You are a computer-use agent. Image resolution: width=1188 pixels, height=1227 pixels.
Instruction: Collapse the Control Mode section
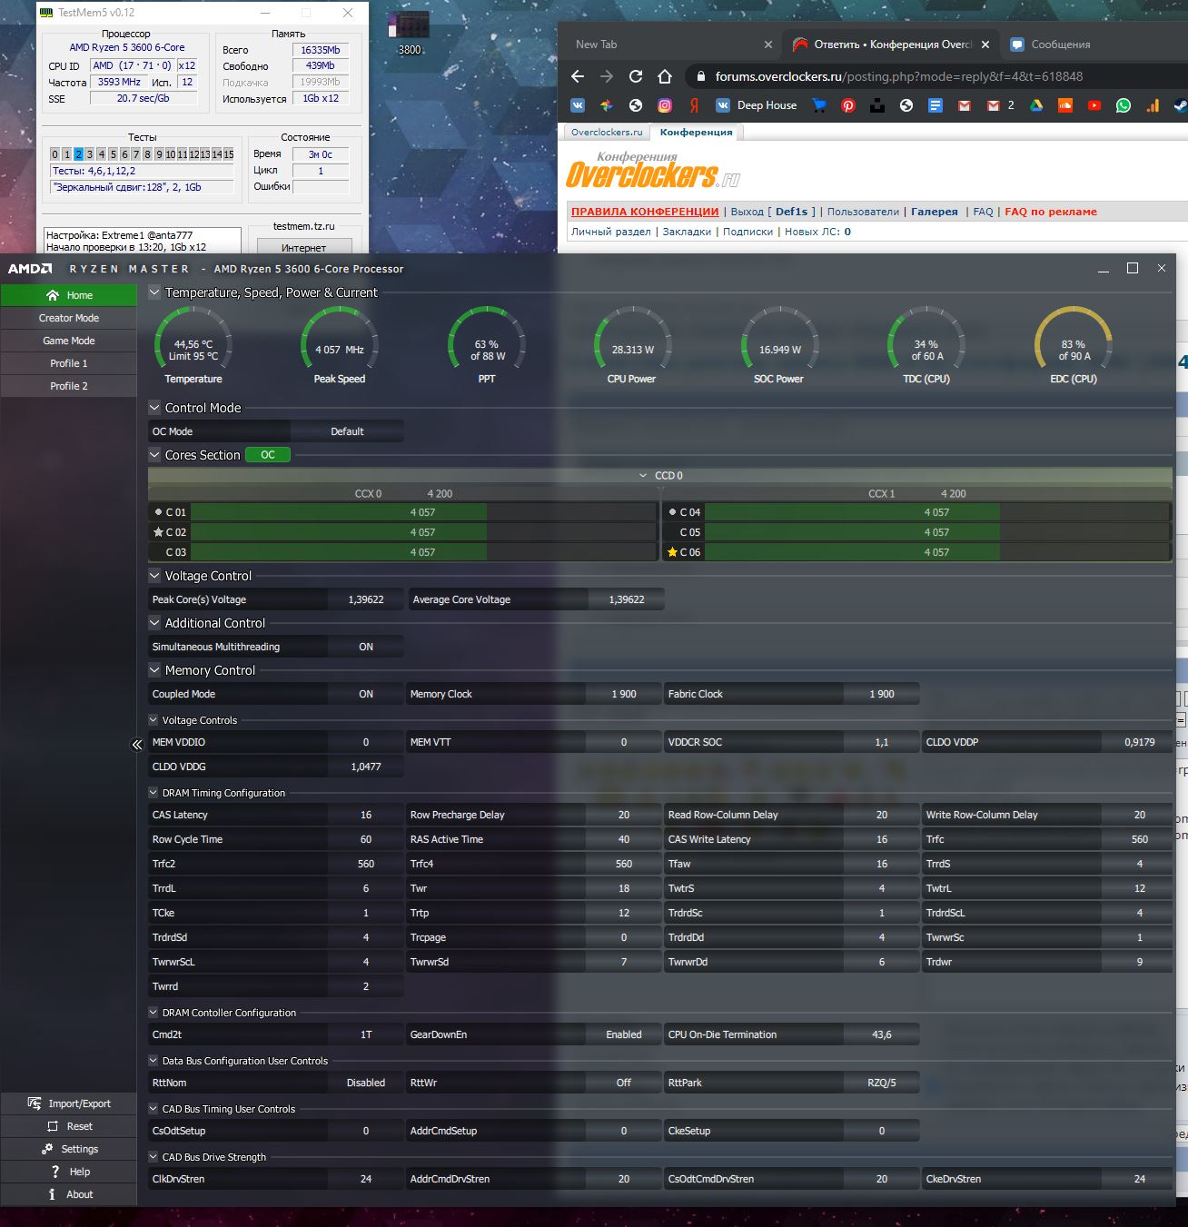[154, 408]
